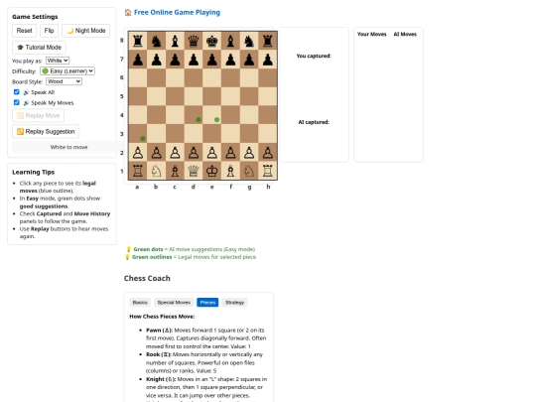Select the white queen on d1

point(194,171)
